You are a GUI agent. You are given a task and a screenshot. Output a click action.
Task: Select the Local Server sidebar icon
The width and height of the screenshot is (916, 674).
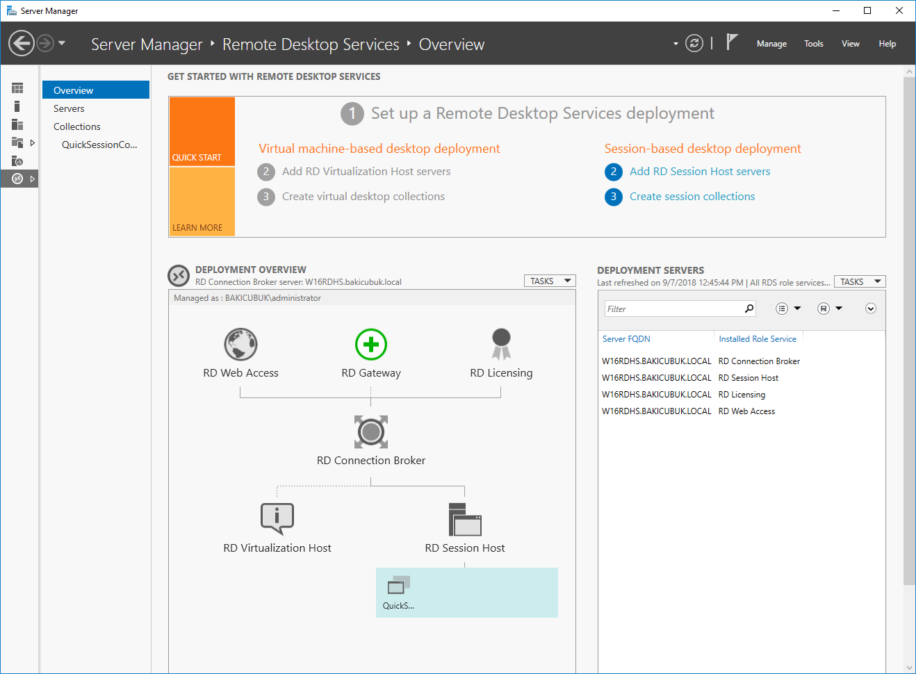(x=17, y=106)
